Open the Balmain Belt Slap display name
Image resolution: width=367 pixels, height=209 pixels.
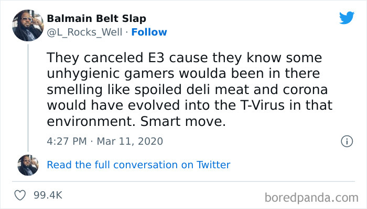coord(95,19)
